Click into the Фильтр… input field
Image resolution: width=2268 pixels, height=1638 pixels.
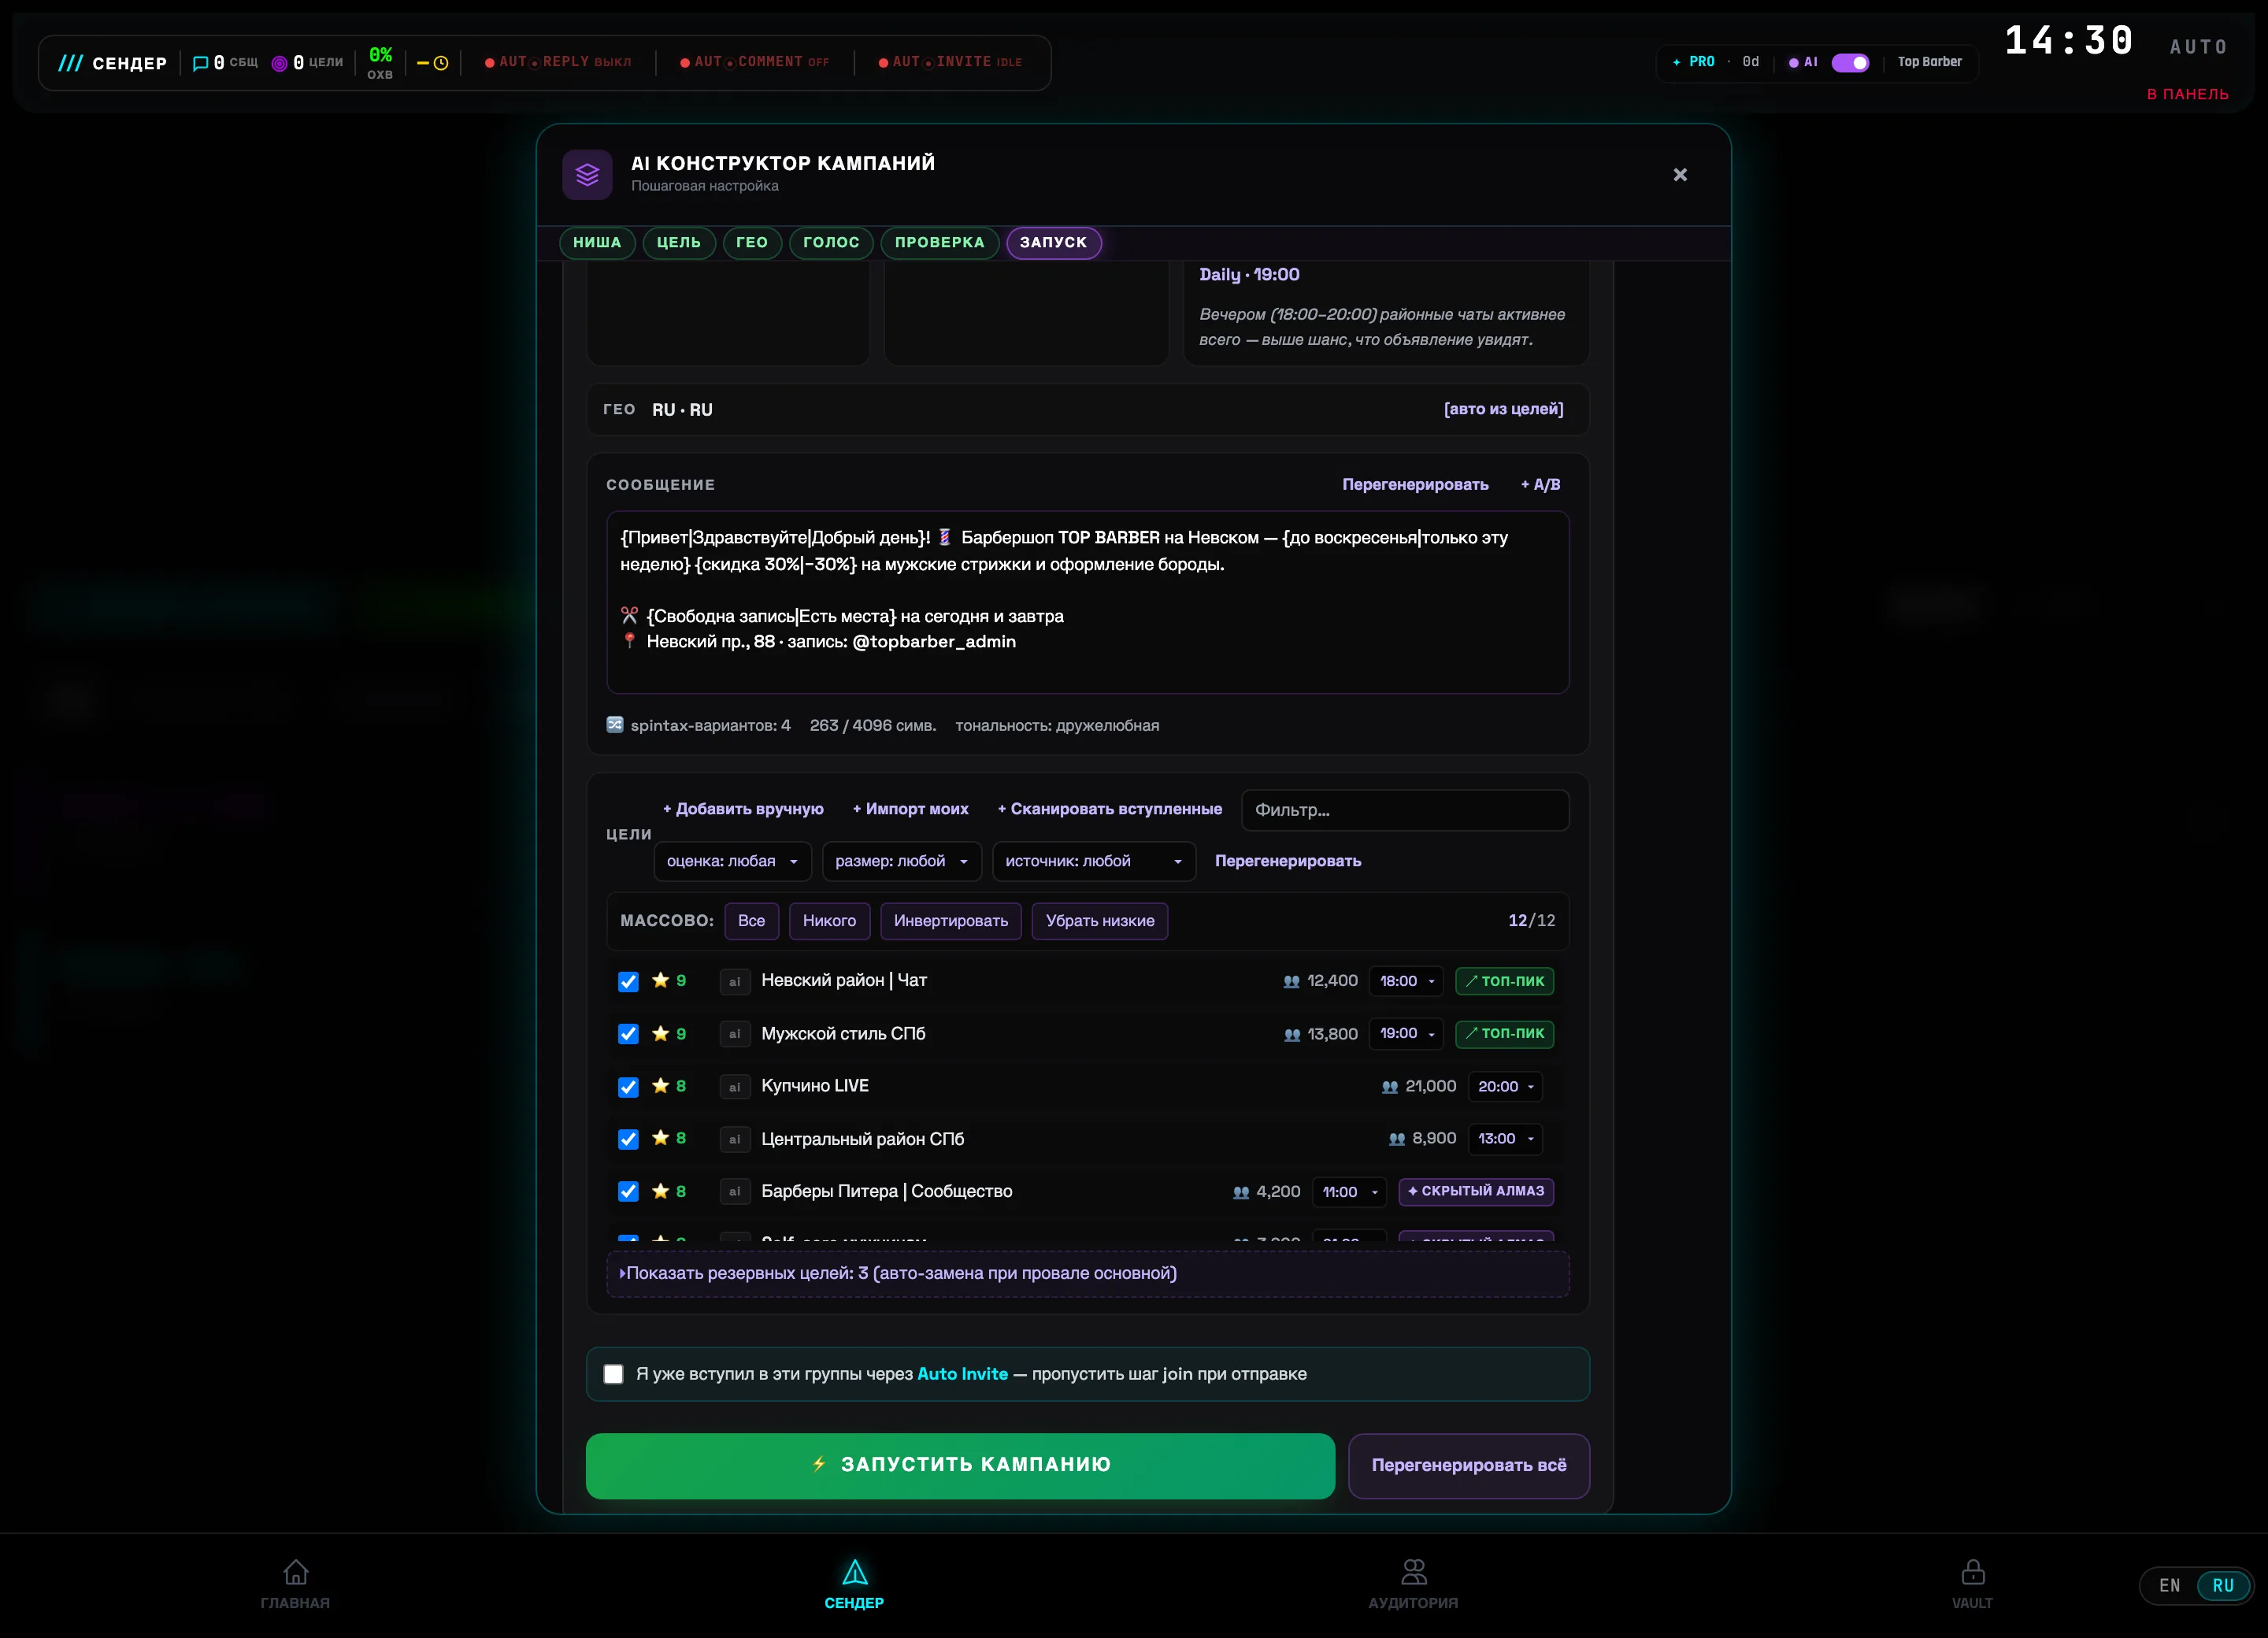1405,810
